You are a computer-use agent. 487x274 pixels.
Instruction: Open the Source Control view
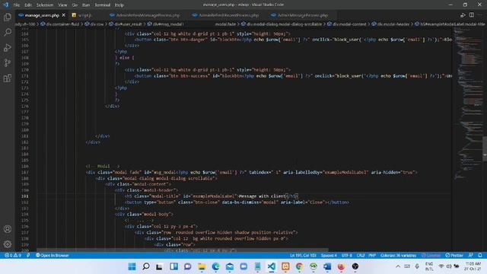coord(8,62)
